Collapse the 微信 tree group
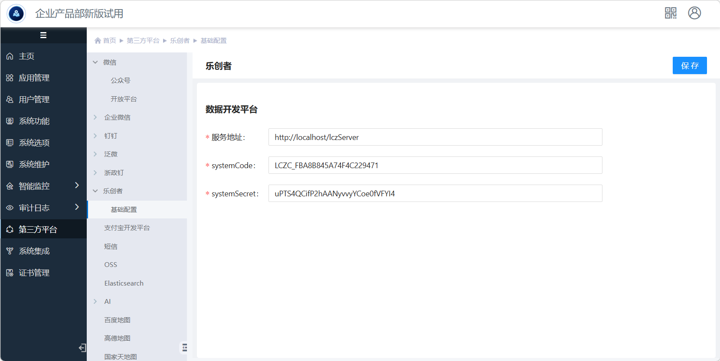 tap(95, 62)
